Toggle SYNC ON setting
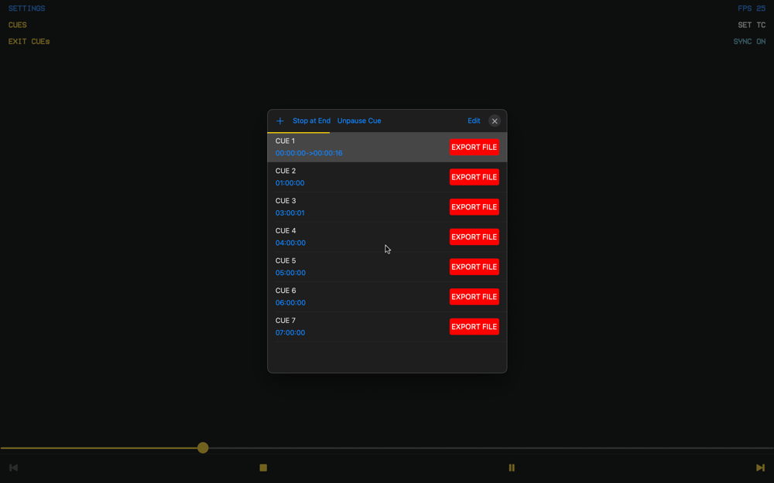 coord(749,42)
